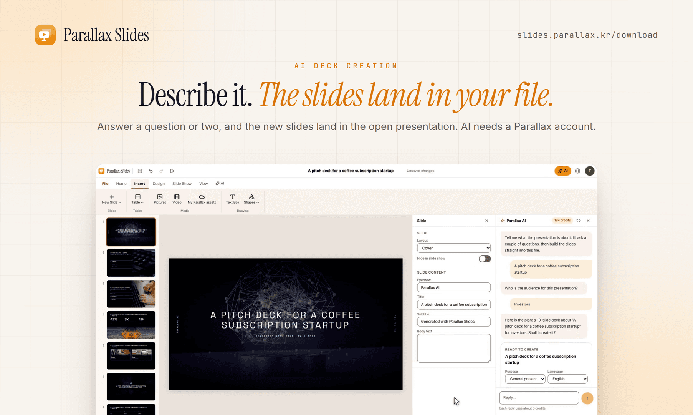Start the slide show with the play icon
The width and height of the screenshot is (693, 415).
click(172, 171)
